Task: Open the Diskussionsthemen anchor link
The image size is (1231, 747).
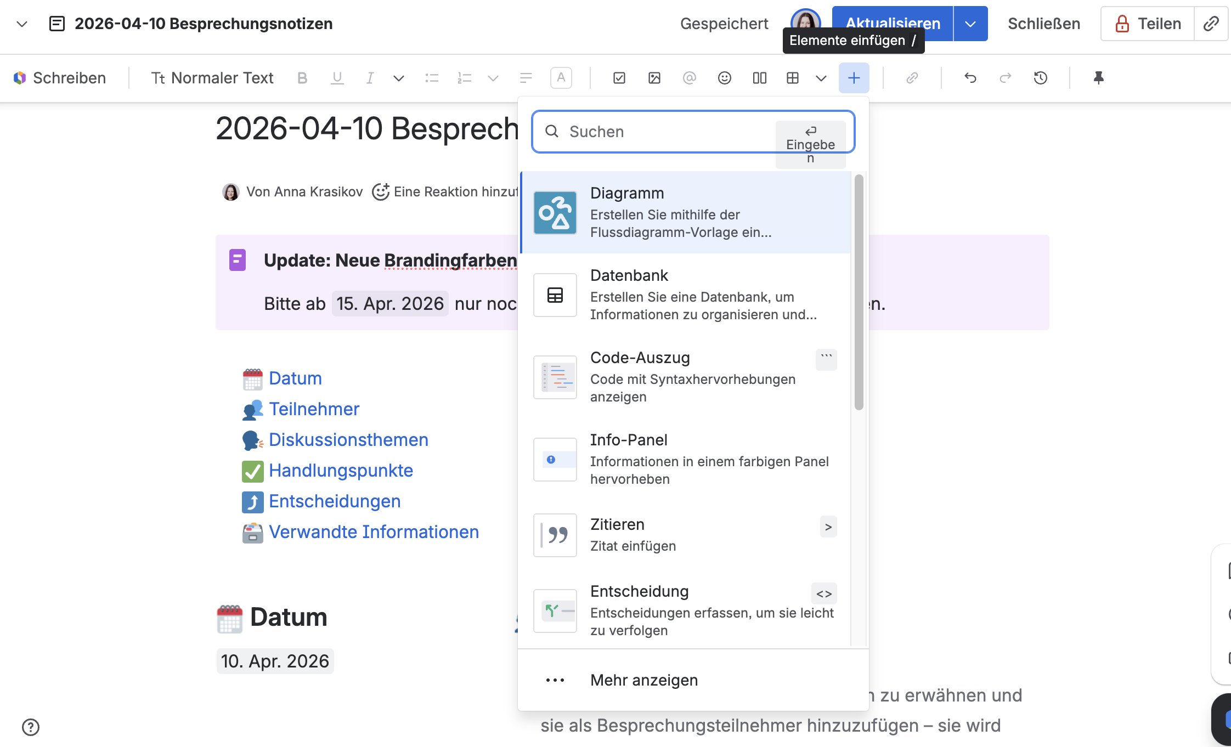Action: pos(348,440)
